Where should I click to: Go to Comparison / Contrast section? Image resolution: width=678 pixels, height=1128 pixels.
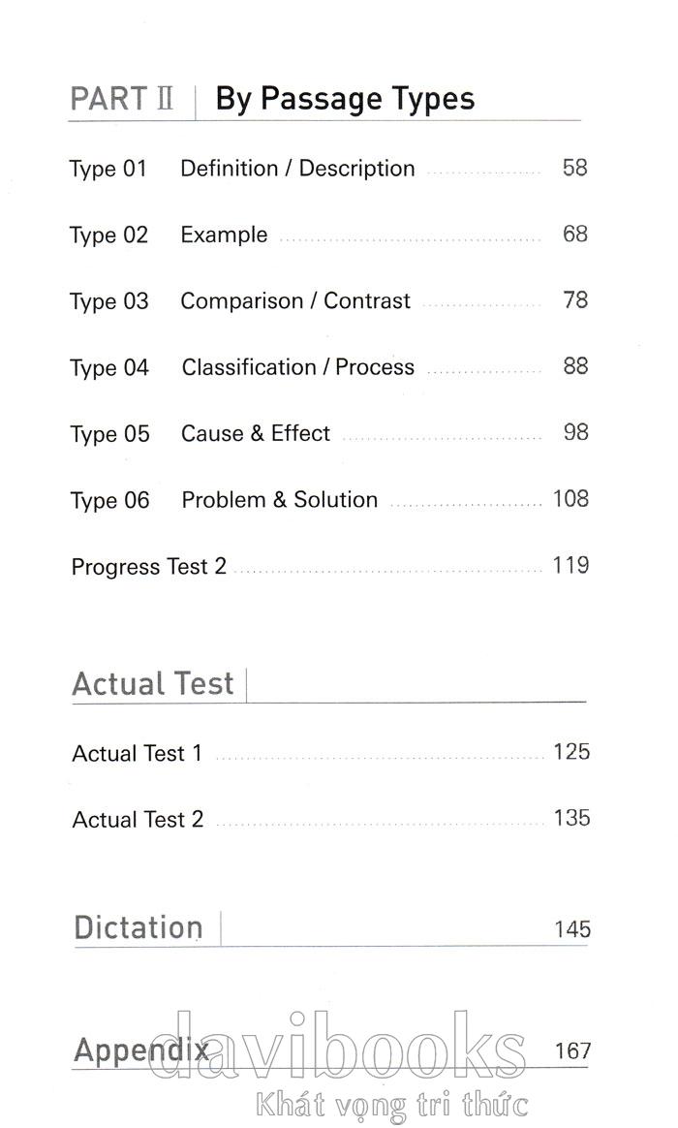295,300
